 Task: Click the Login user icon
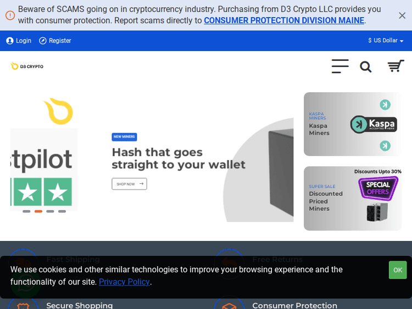pos(10,41)
